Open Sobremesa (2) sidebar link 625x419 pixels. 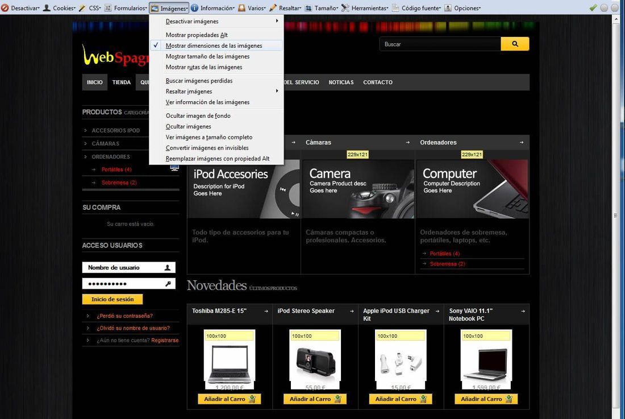[119, 182]
